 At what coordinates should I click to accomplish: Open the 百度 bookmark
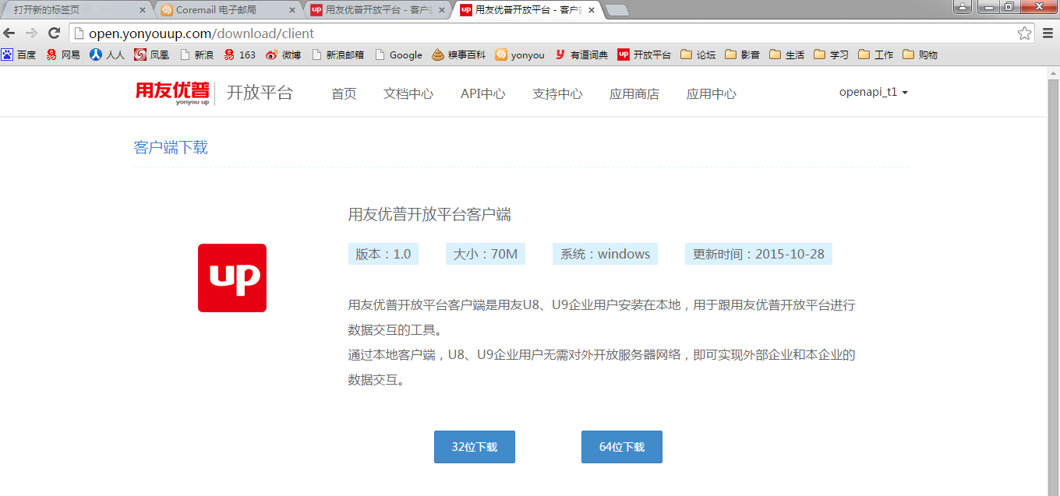(19, 55)
